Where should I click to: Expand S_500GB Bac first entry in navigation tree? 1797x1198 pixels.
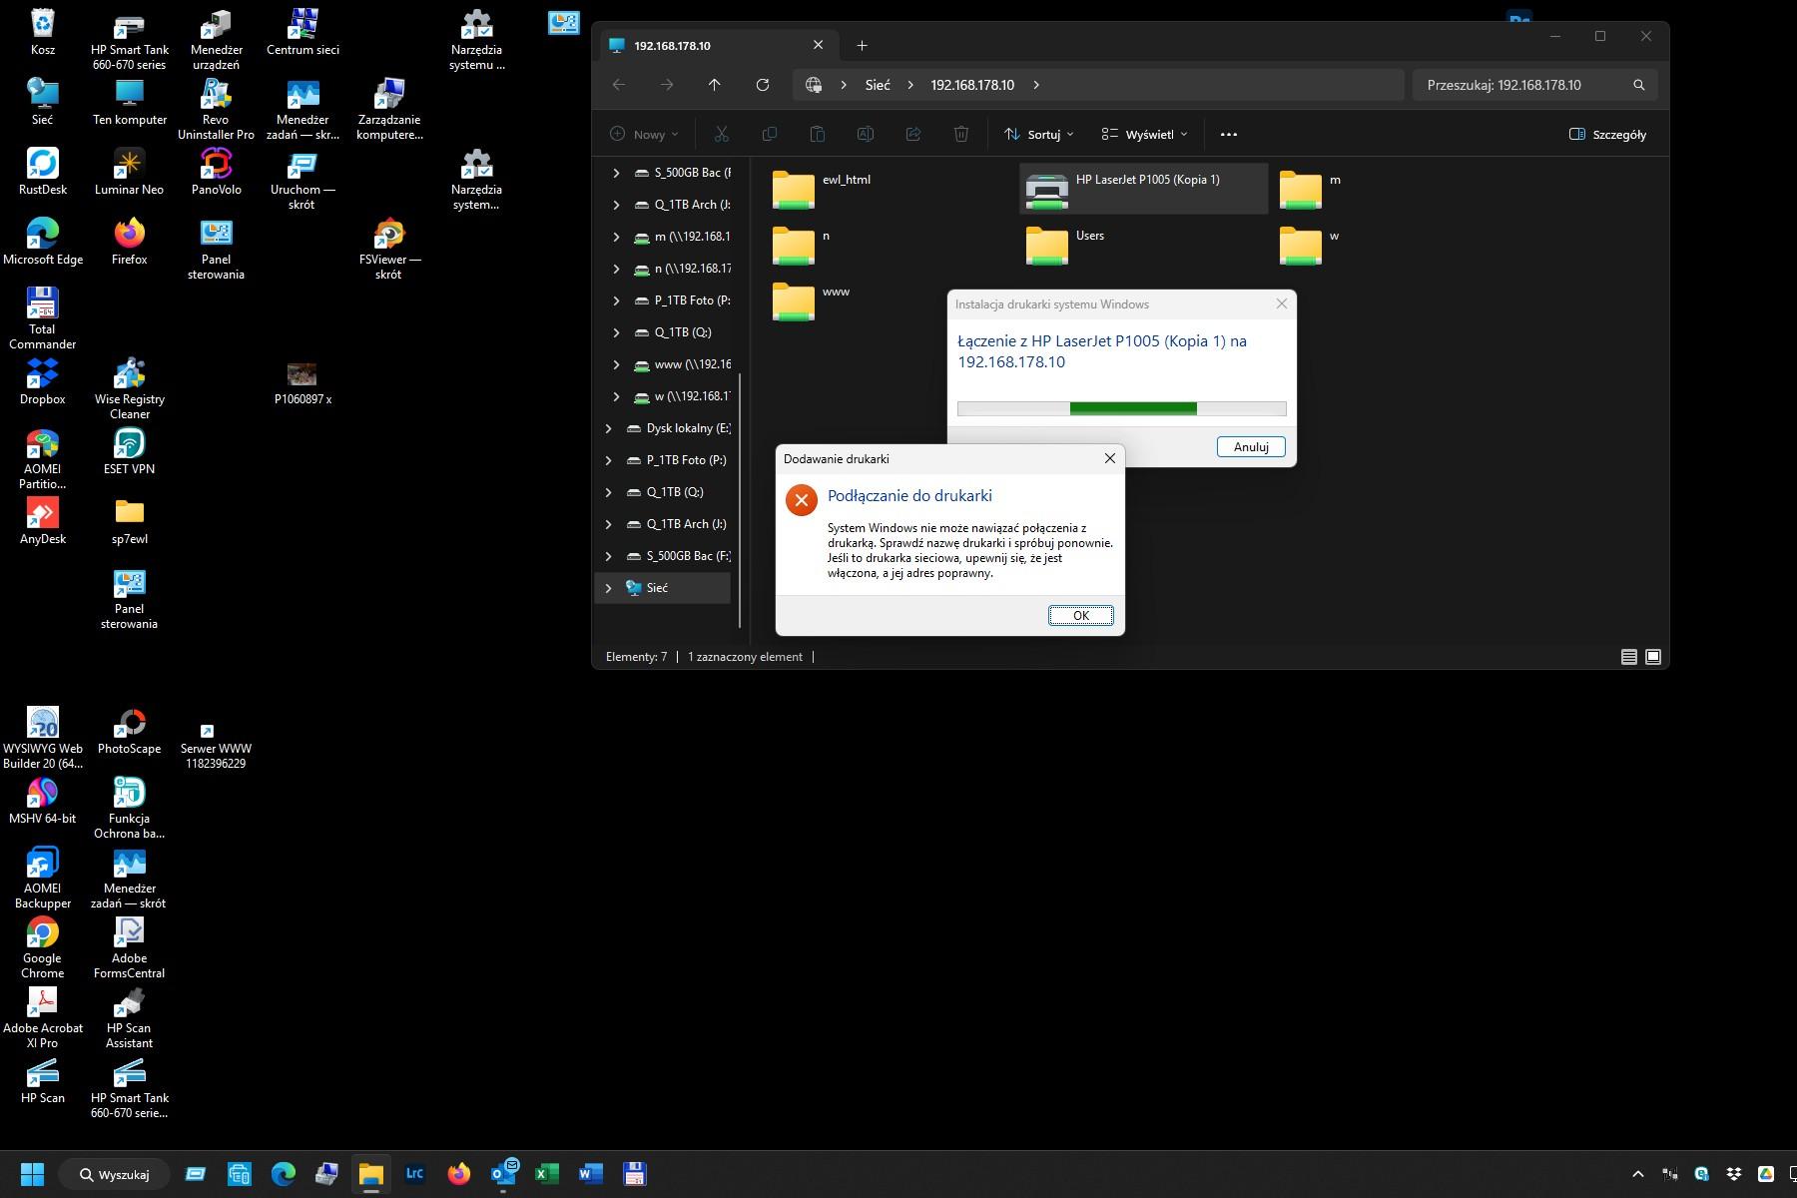616,173
